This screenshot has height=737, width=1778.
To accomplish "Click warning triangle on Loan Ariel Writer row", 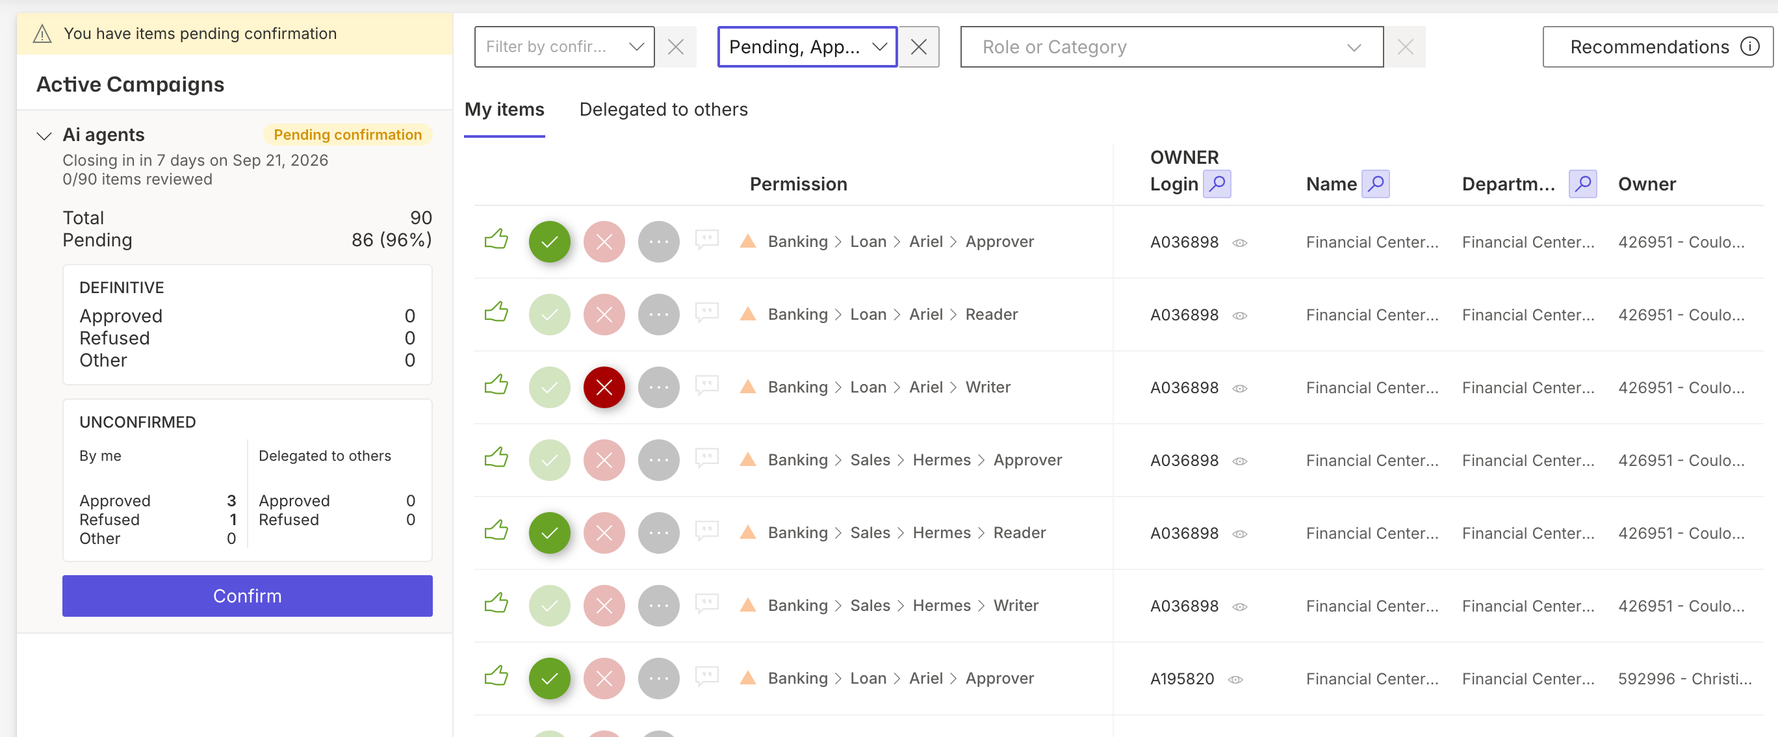I will point(747,387).
